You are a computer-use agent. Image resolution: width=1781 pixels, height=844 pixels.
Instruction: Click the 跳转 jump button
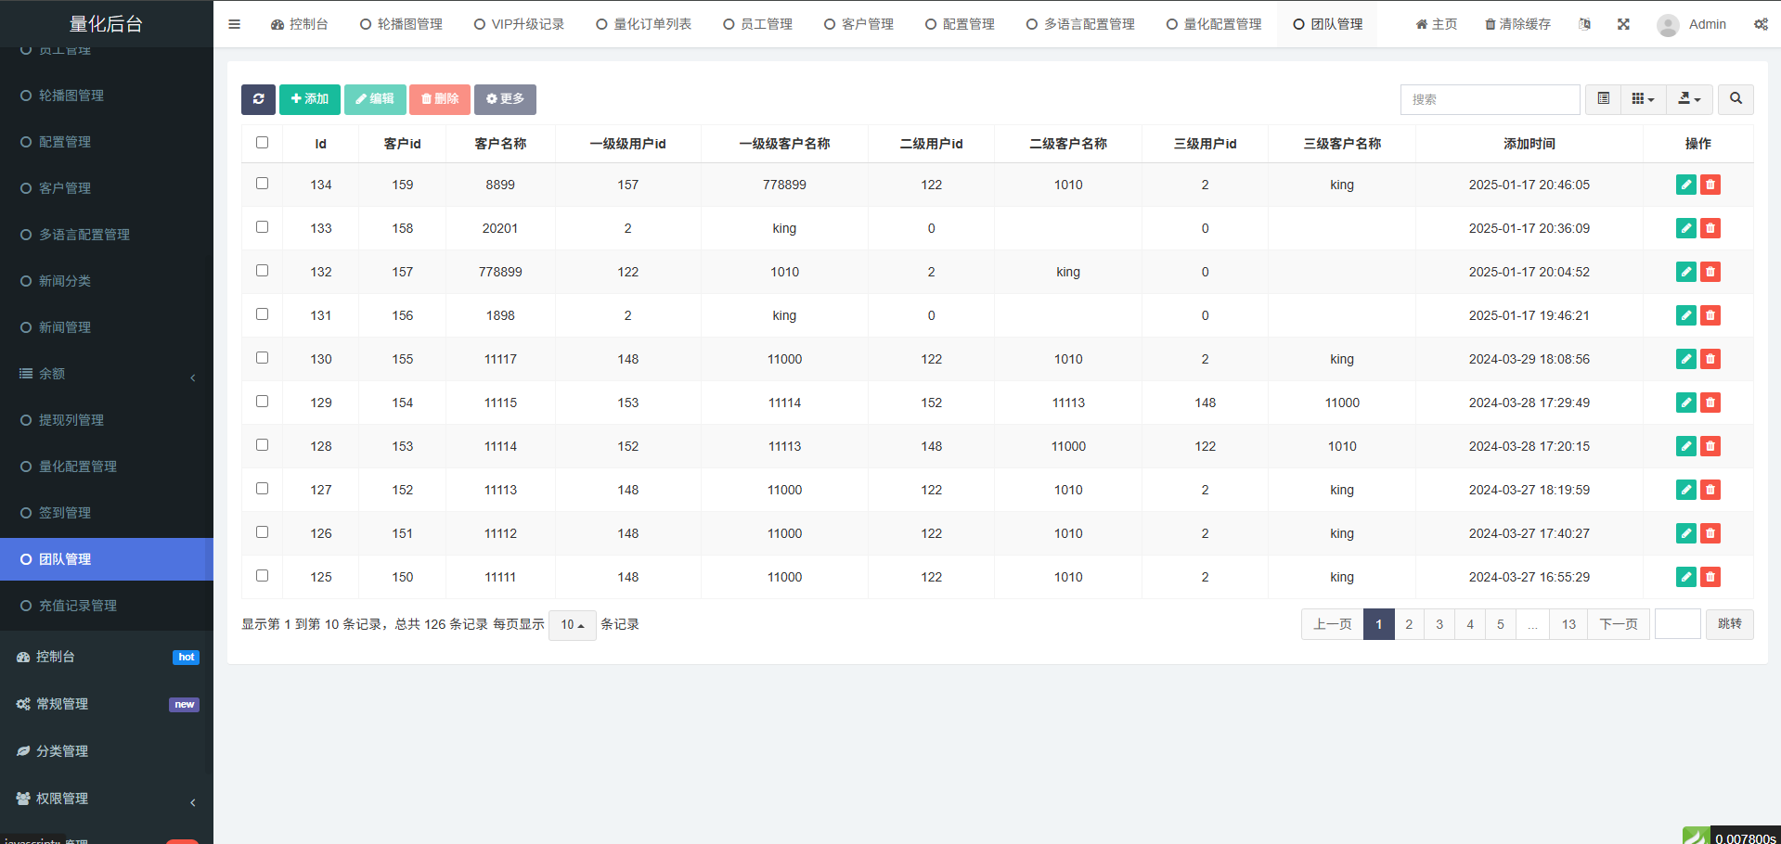[1730, 624]
